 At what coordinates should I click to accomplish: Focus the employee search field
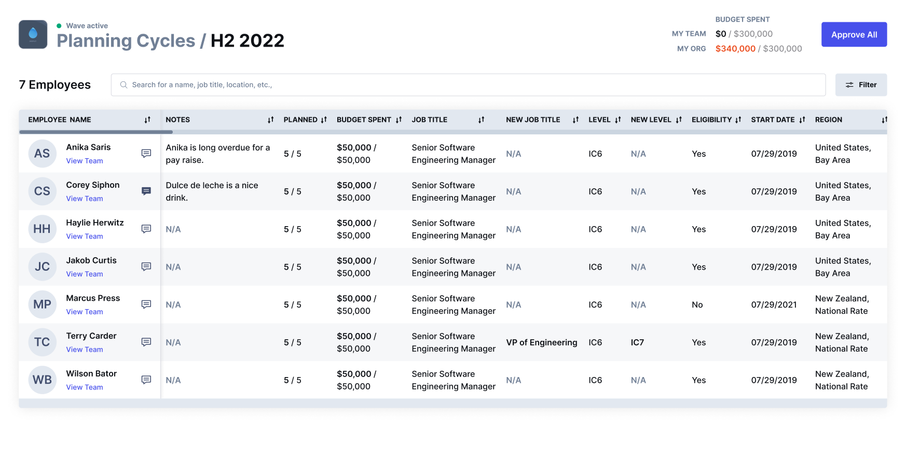pyautogui.click(x=468, y=85)
